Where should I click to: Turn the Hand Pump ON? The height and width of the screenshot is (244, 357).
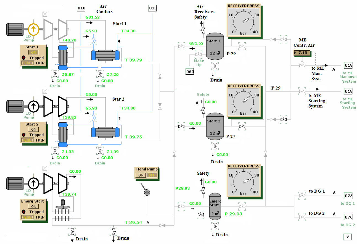coord(141,175)
